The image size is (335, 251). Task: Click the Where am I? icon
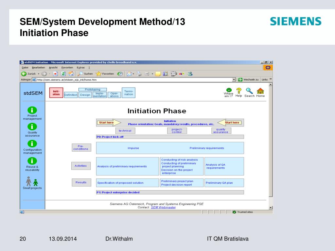[229, 90]
